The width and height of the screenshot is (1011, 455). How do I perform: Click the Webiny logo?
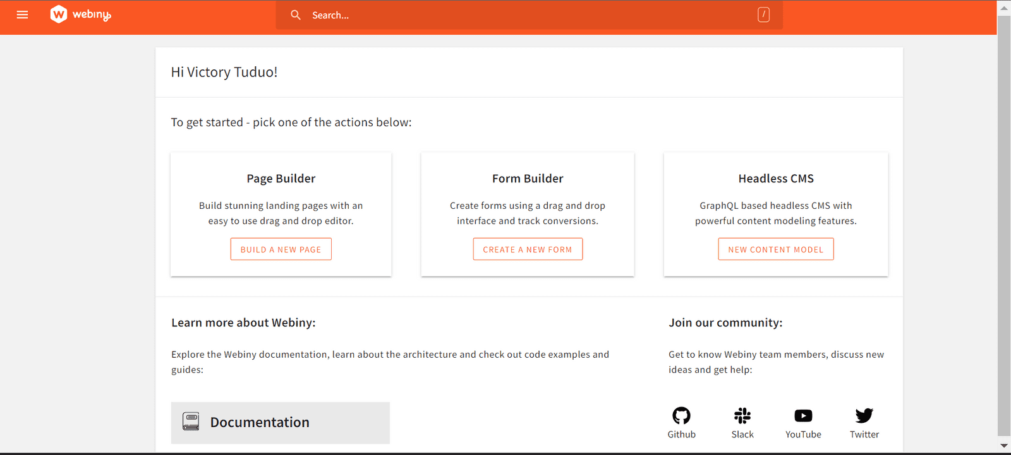[80, 15]
